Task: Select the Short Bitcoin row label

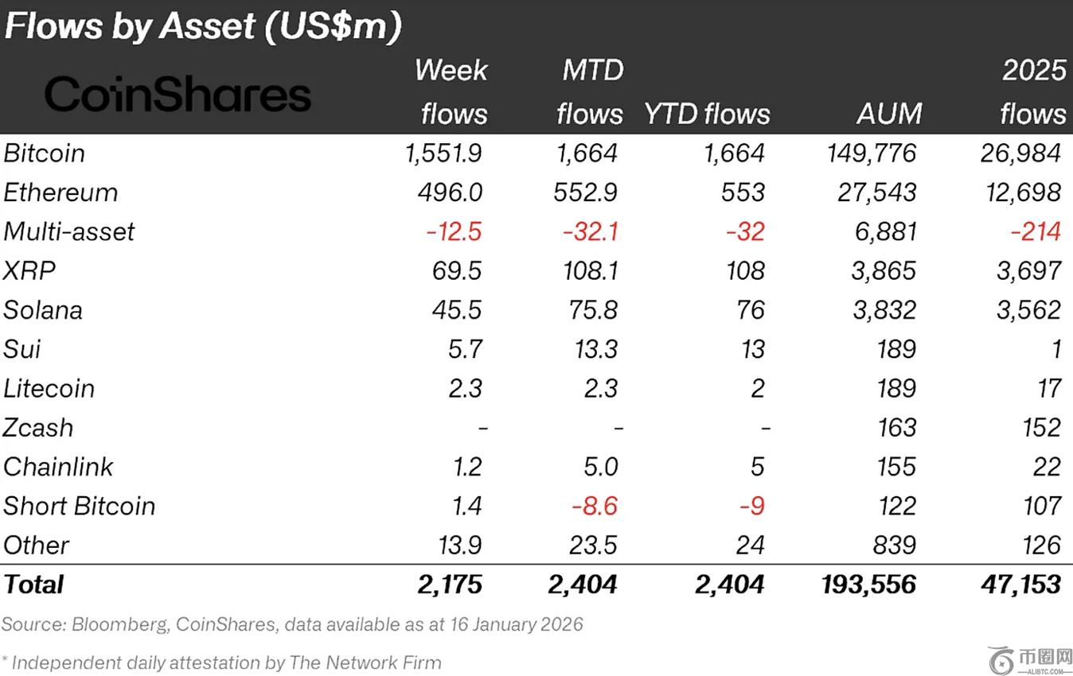Action: pyautogui.click(x=80, y=506)
